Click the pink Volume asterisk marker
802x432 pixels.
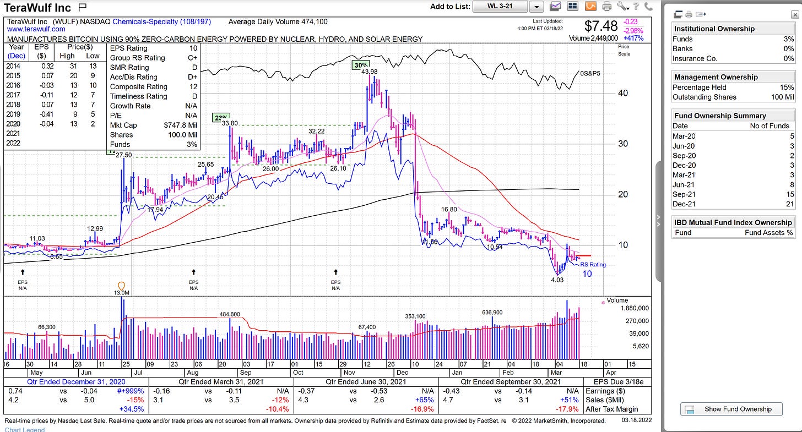coord(604,303)
